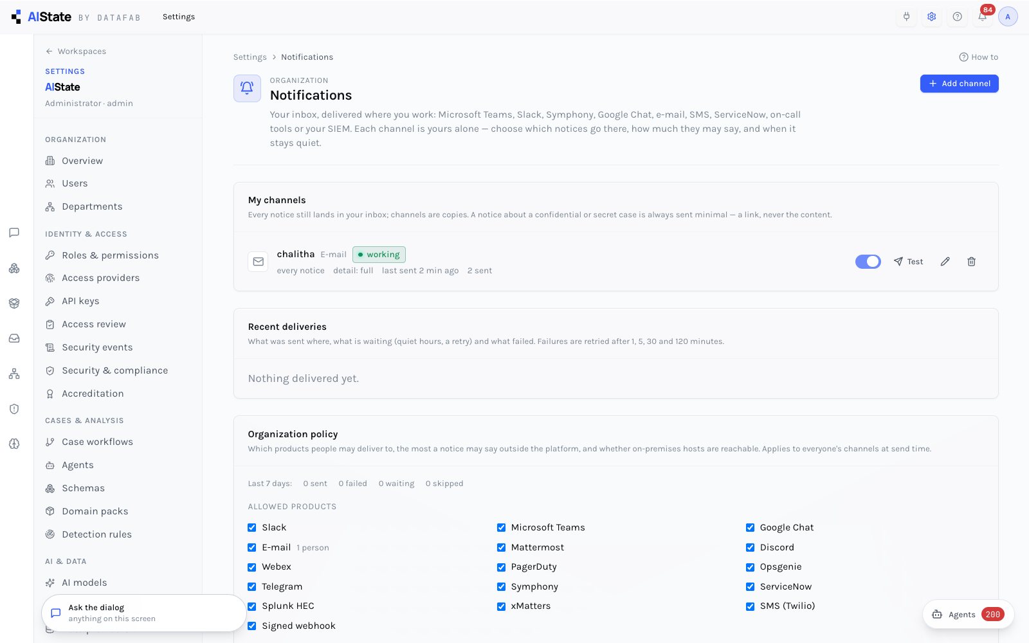Click the plug connections icon in top bar

coord(906,17)
